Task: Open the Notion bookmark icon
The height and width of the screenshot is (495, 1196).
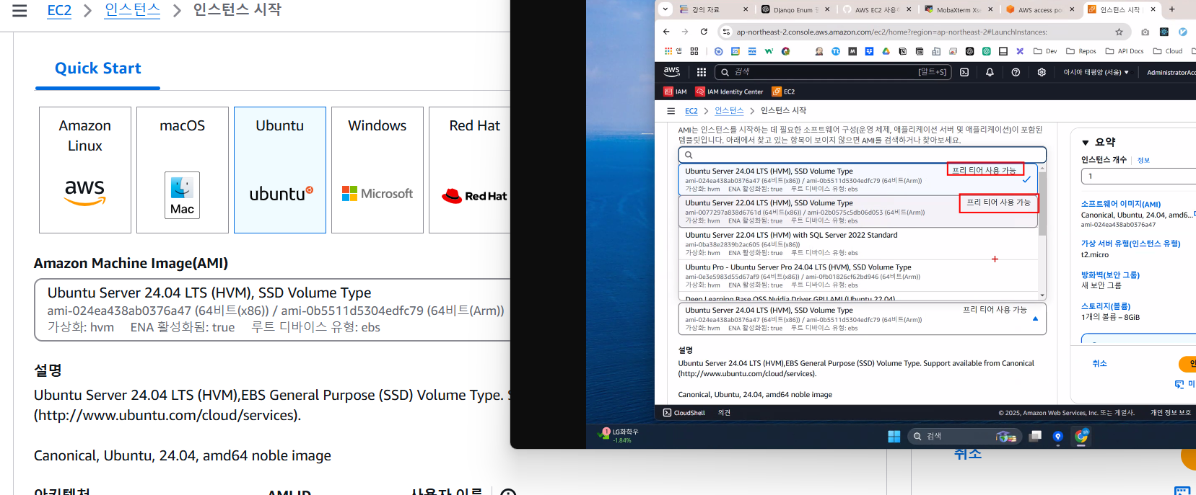Action: (902, 51)
